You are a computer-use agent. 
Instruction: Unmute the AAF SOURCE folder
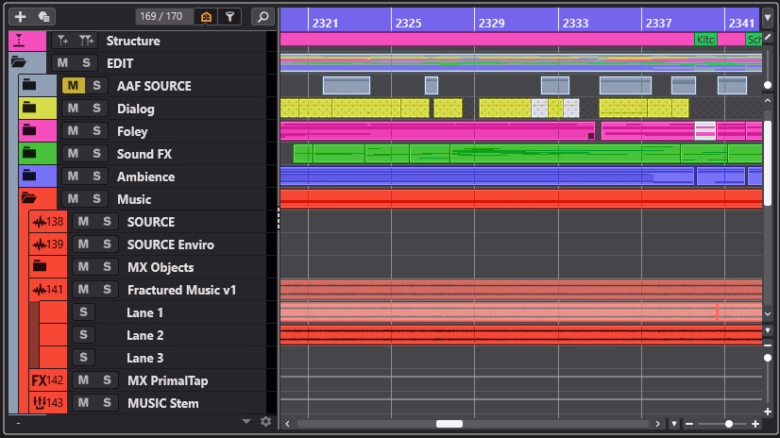(x=73, y=86)
